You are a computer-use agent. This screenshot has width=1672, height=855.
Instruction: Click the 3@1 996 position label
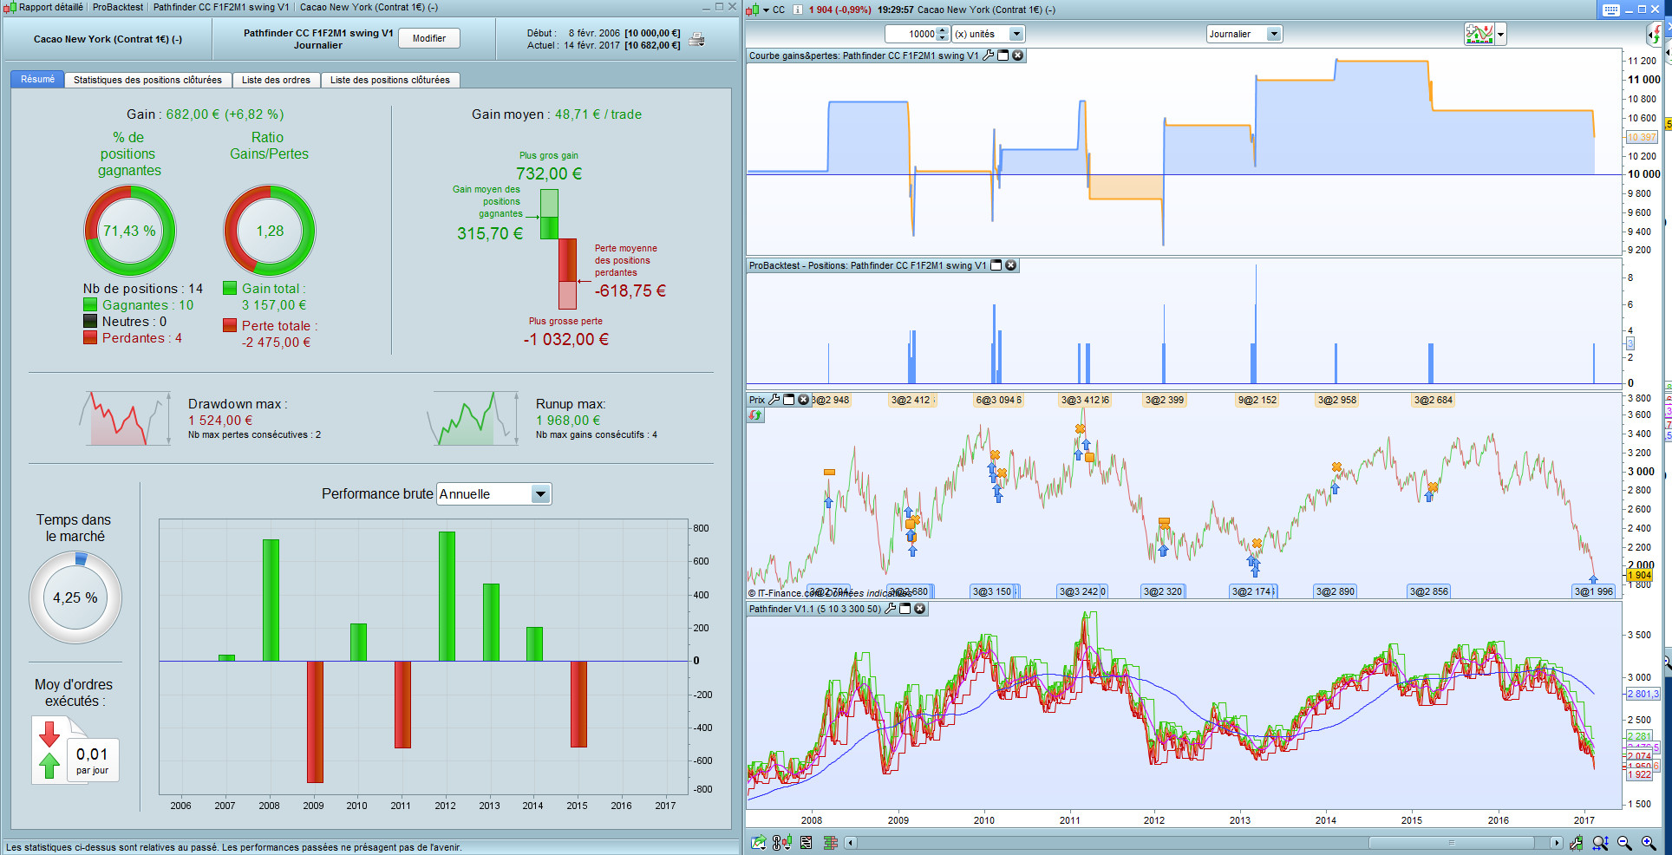pos(1594,591)
